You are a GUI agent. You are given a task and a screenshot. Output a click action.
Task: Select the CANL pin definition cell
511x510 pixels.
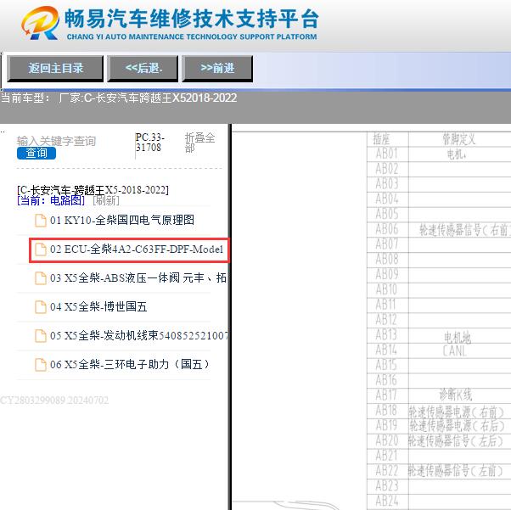[459, 351]
